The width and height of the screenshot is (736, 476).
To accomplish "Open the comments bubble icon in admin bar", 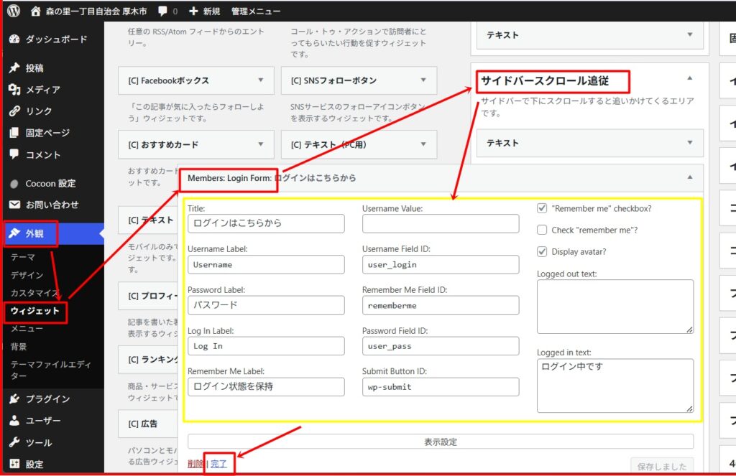I will tap(163, 11).
